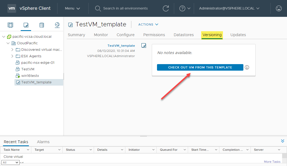Click the refresh icon in the top bar
Screen dimensions: 287x166
tap(166, 8)
